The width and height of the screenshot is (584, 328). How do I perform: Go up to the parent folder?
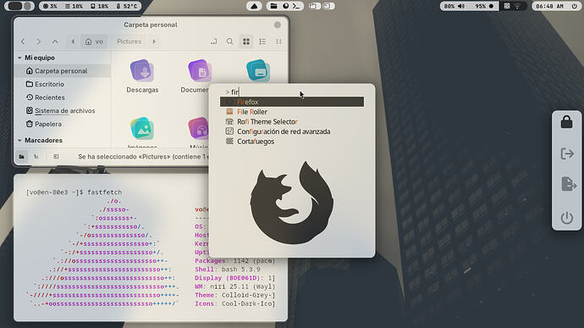click(55, 42)
